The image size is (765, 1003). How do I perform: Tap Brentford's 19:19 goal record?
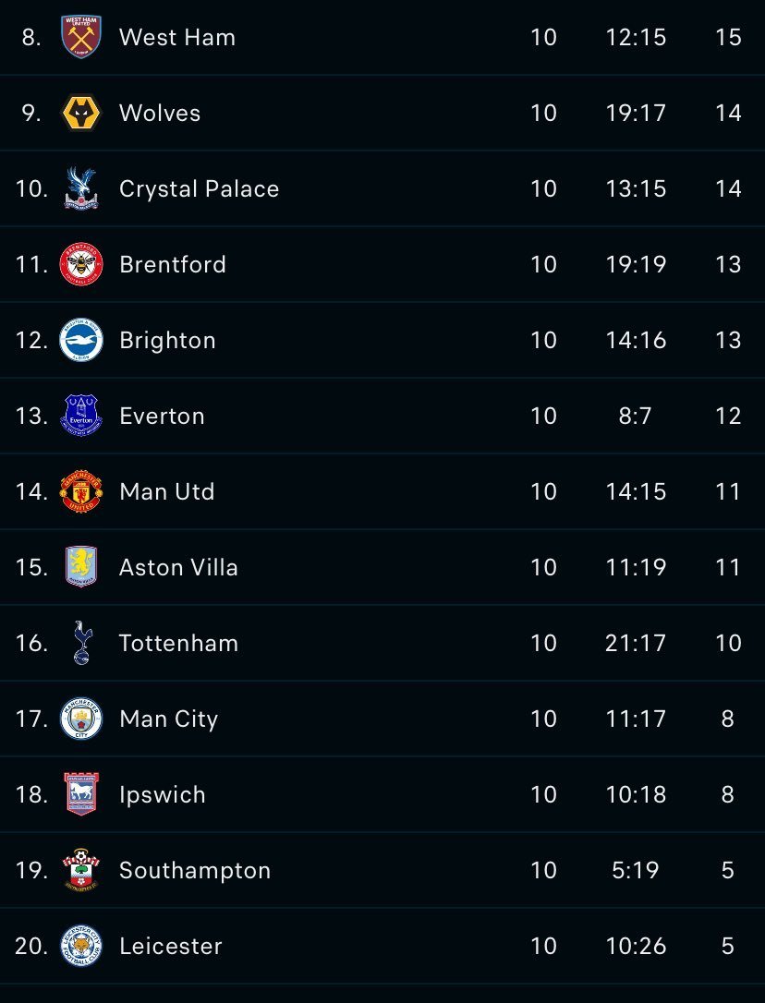tap(636, 264)
